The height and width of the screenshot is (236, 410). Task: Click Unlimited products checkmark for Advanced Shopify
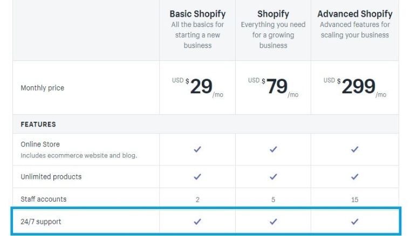tap(354, 176)
